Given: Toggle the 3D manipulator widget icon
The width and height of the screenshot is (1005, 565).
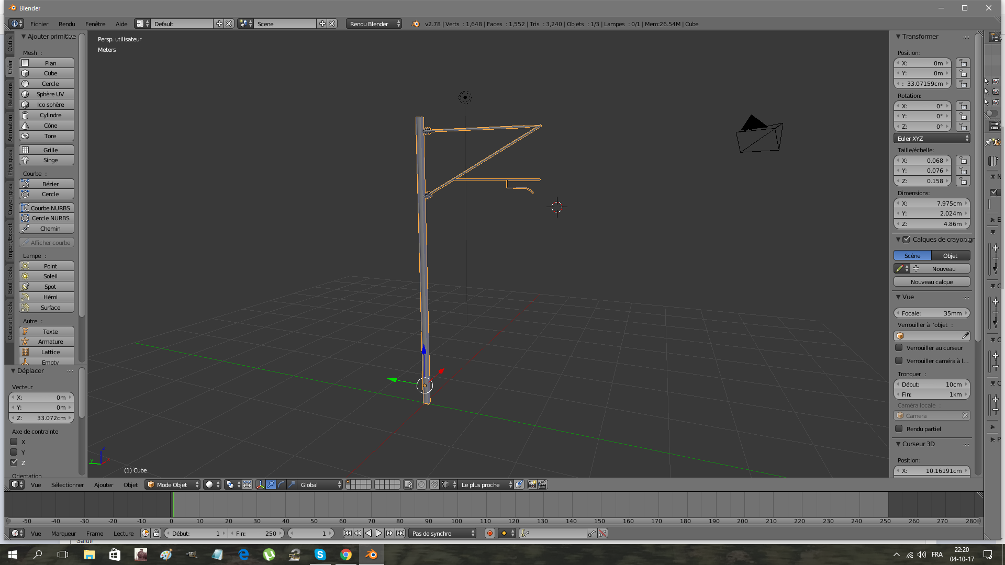Looking at the screenshot, I should [x=260, y=484].
